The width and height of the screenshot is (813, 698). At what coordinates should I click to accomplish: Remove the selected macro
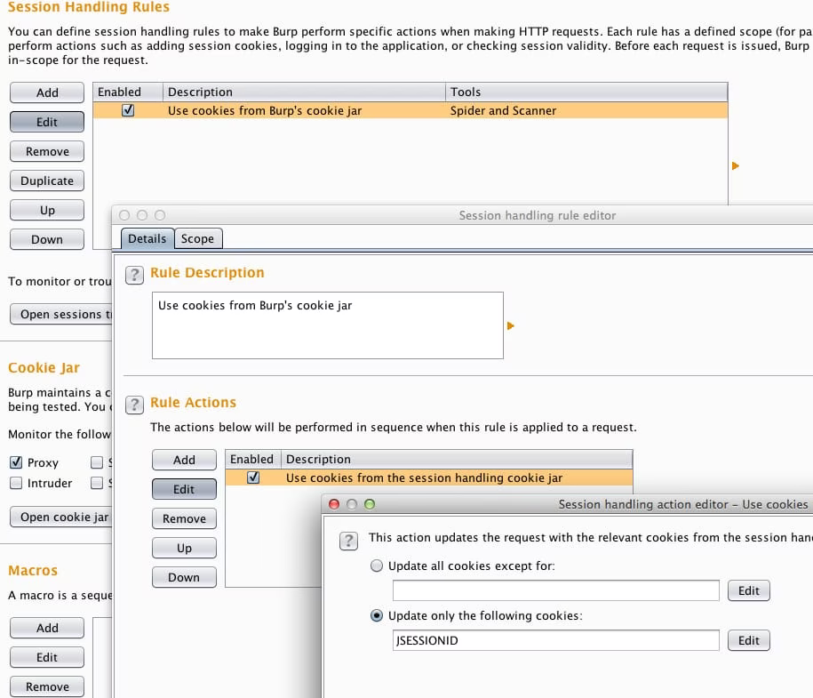point(47,686)
